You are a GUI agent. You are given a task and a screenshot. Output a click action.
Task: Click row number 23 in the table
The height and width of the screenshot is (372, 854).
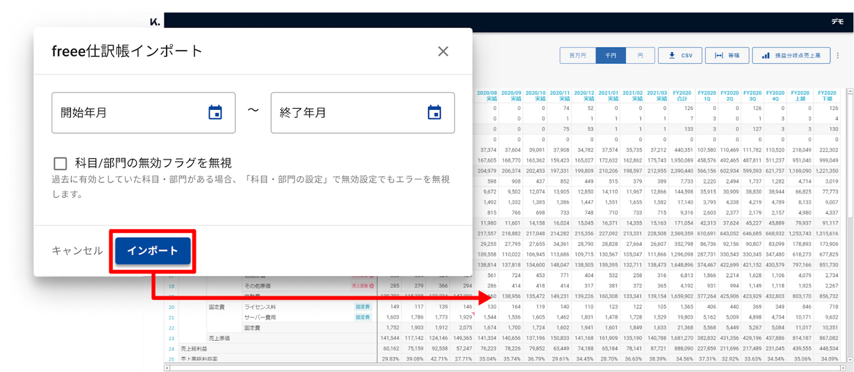click(x=171, y=338)
